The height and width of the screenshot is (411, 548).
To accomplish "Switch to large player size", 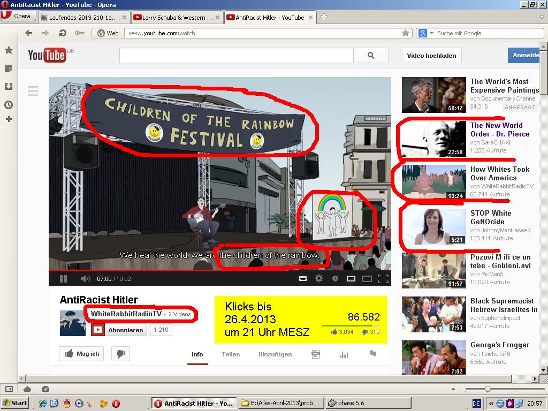I will tap(367, 278).
